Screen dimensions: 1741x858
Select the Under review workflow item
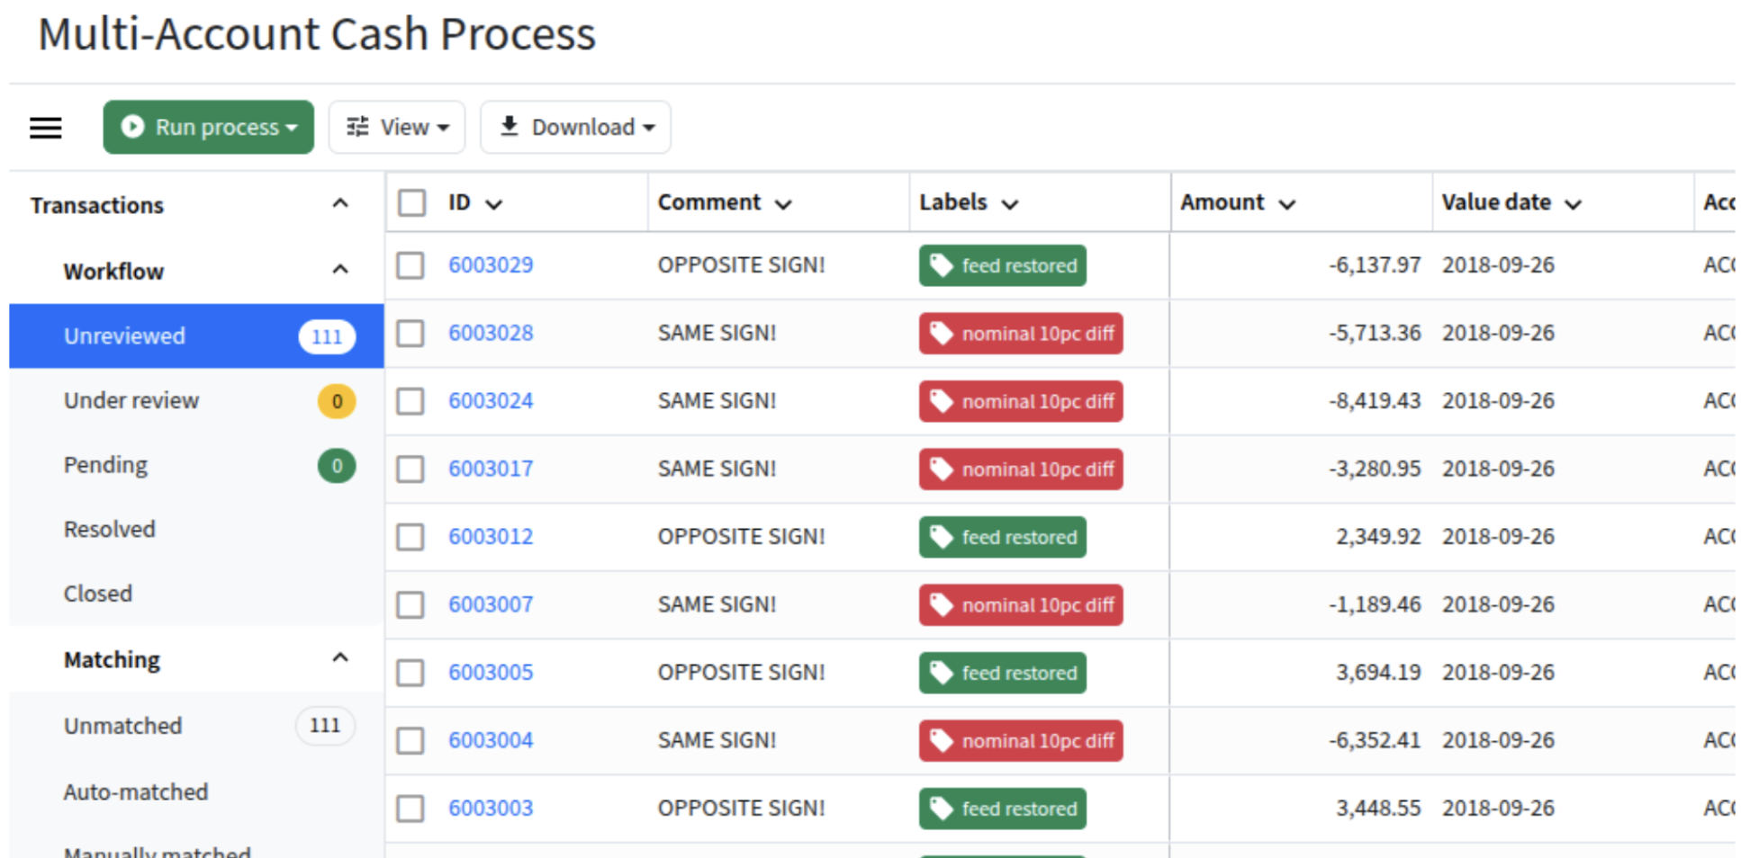pos(196,400)
